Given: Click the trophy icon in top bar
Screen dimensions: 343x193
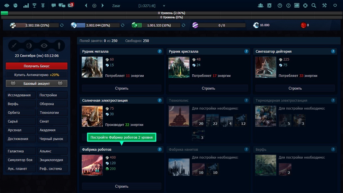Looking at the screenshot, I should pos(34,5).
